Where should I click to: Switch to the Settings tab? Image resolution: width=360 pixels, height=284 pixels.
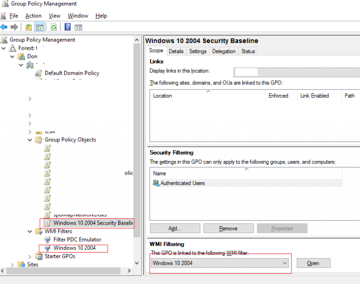point(198,51)
